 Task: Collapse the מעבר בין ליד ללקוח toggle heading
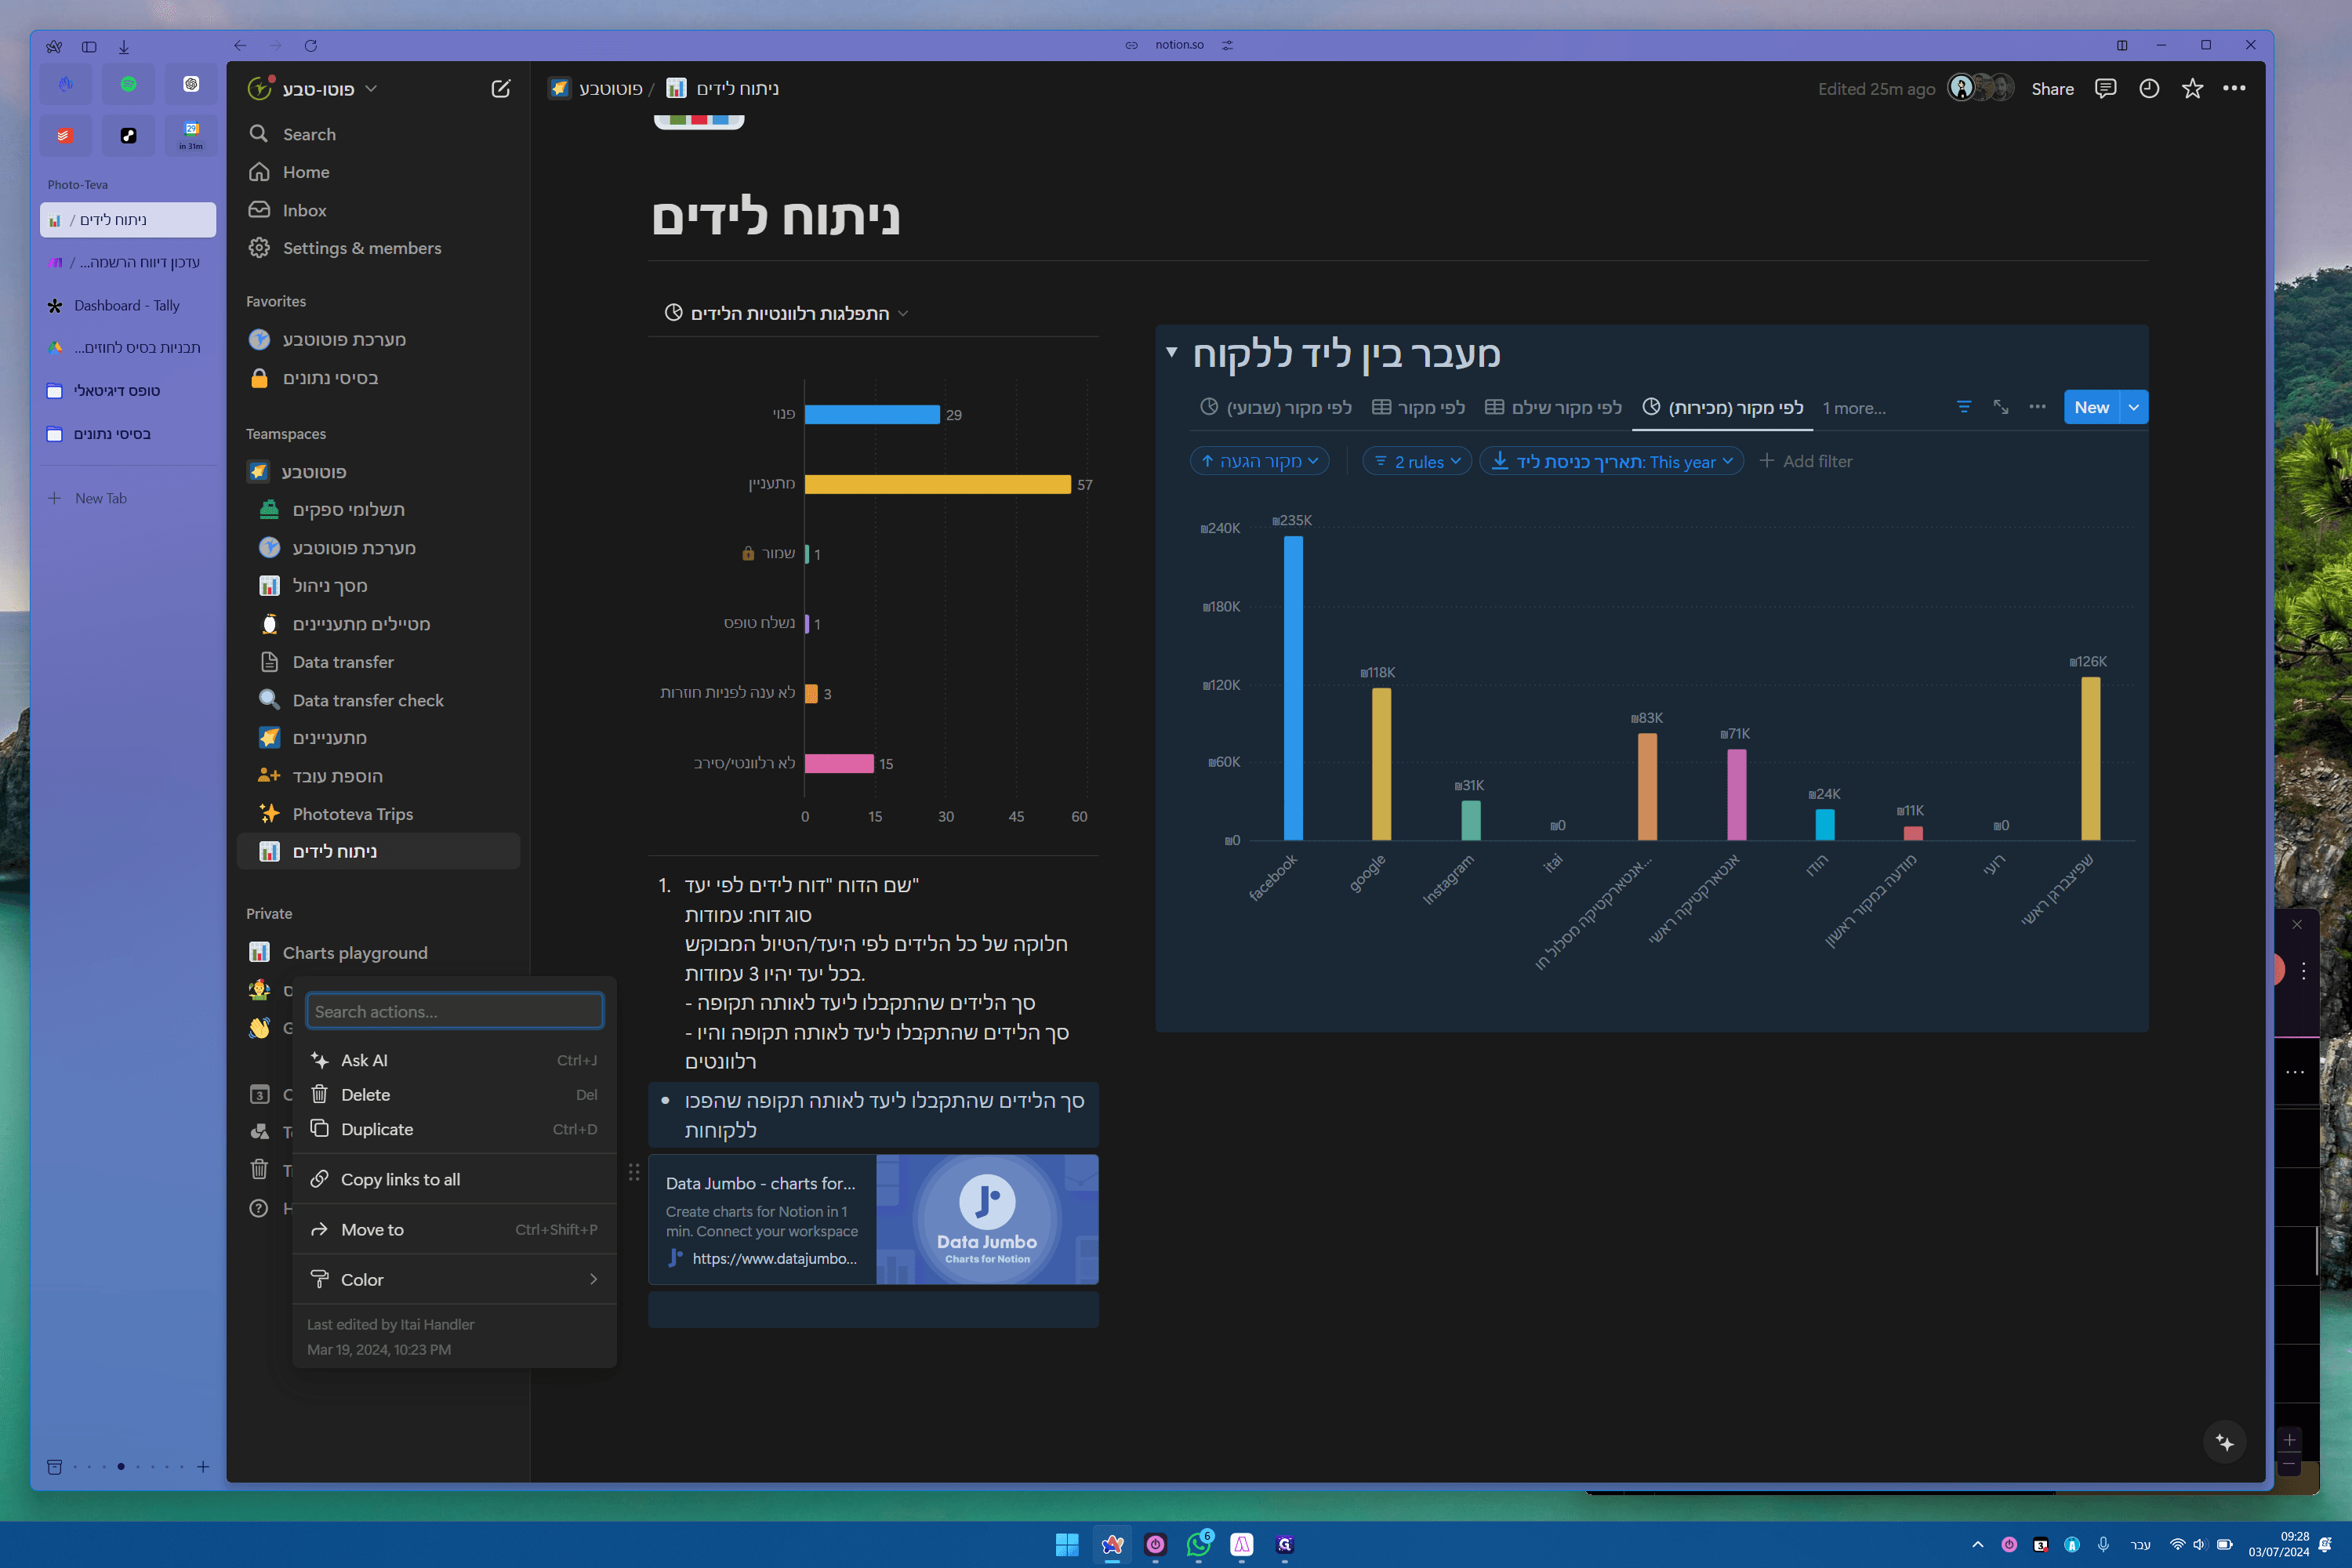coord(1171,353)
